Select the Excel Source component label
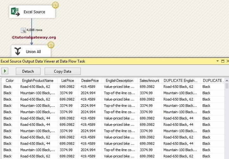The width and height of the screenshot is (229, 159). click(x=34, y=12)
